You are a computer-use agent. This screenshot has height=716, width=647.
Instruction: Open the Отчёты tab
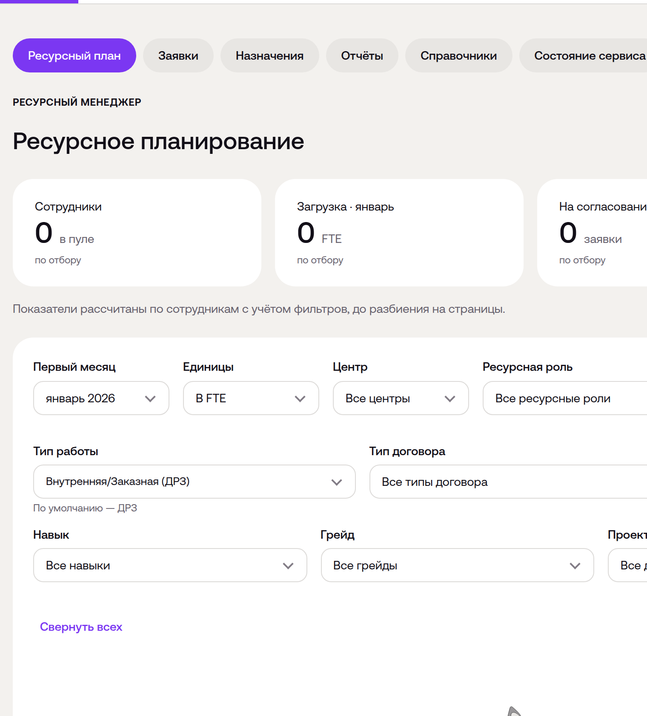click(x=362, y=55)
